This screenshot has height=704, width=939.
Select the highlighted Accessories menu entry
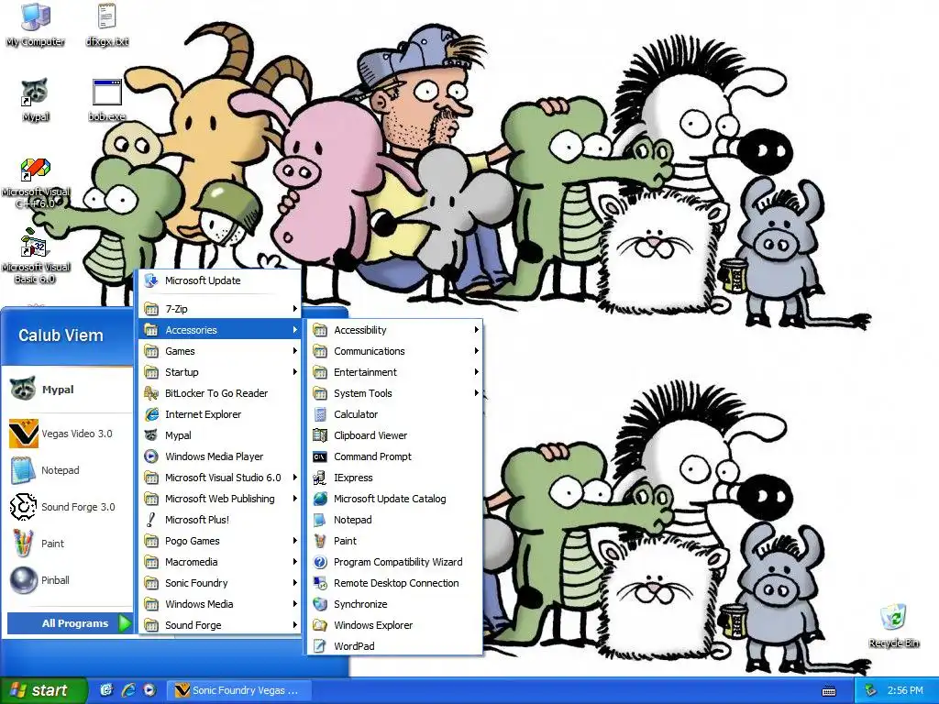pyautogui.click(x=220, y=330)
